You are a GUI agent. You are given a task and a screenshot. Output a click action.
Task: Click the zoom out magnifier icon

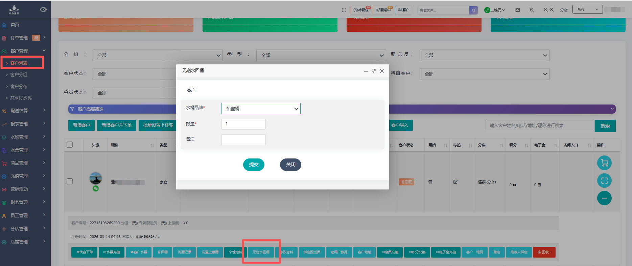(545, 10)
